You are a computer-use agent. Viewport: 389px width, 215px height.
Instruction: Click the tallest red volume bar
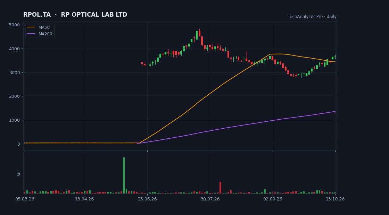point(220,188)
